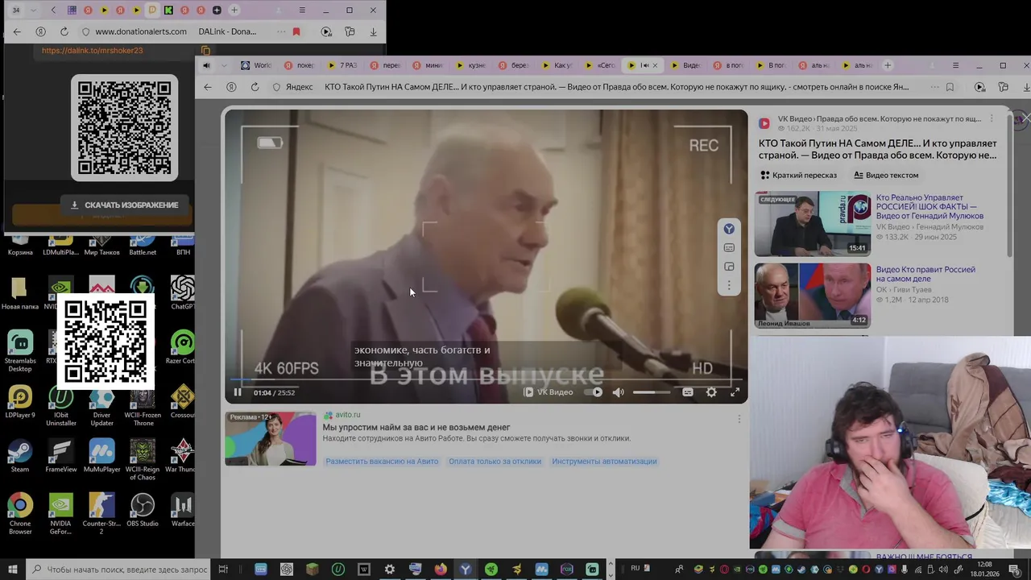1031x580 pixels.
Task: Open three-dot menu beside VK Видео source
Action: pyautogui.click(x=992, y=118)
